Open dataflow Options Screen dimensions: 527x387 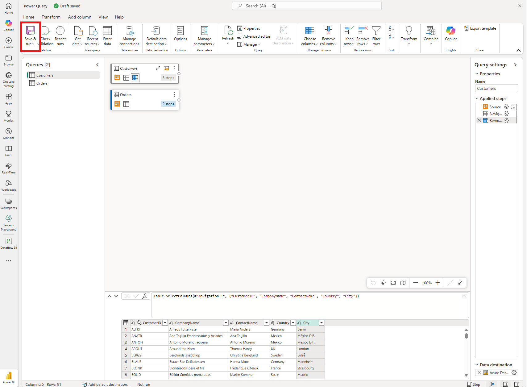click(181, 34)
